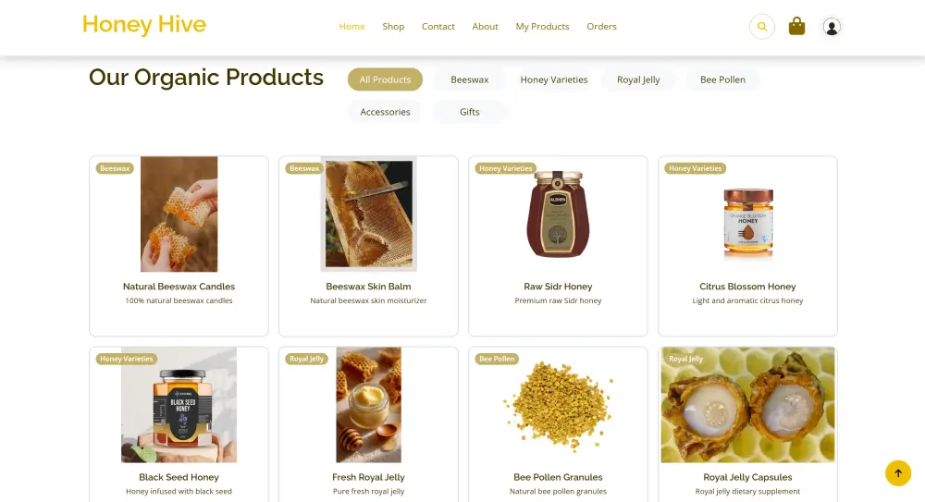Select the Shop menu item

click(393, 27)
